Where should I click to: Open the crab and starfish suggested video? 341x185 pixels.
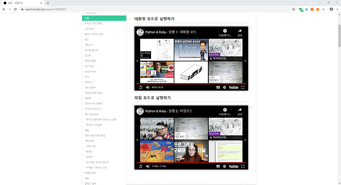(x=157, y=151)
